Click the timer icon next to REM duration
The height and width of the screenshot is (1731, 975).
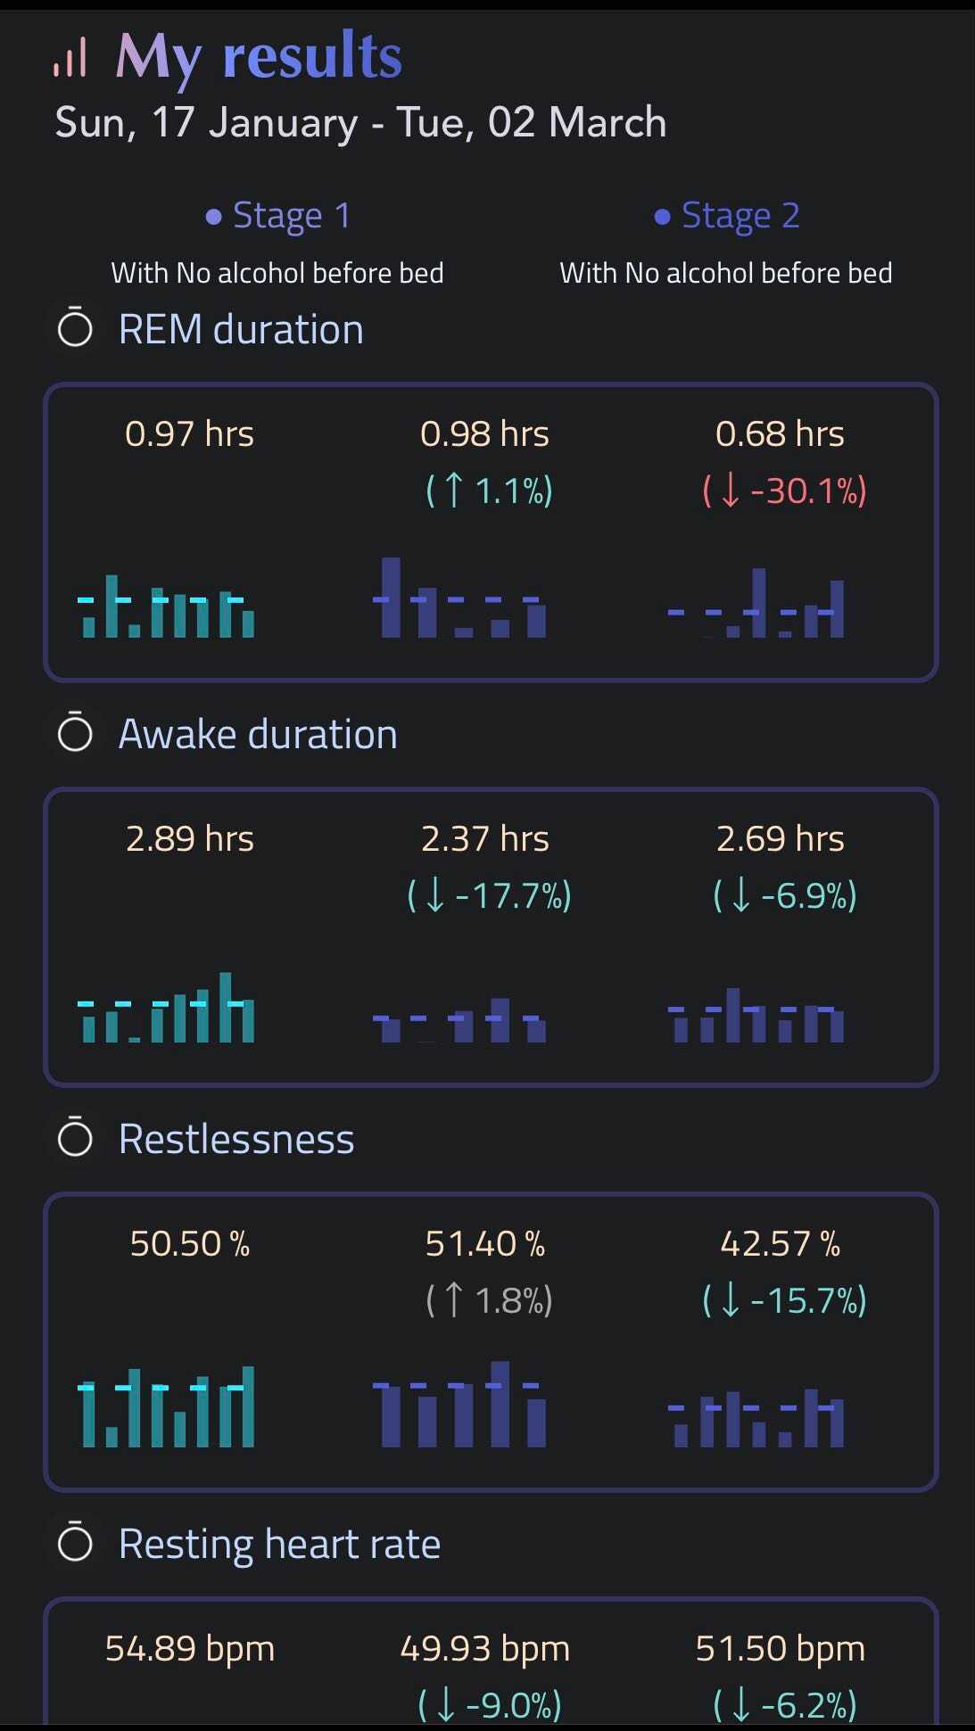(x=75, y=328)
